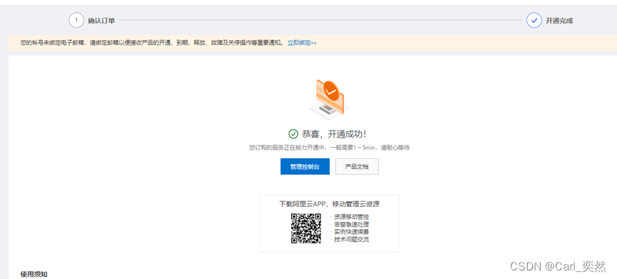Click the unbound email warning message text
The height and width of the screenshot is (279, 617).
[x=151, y=43]
